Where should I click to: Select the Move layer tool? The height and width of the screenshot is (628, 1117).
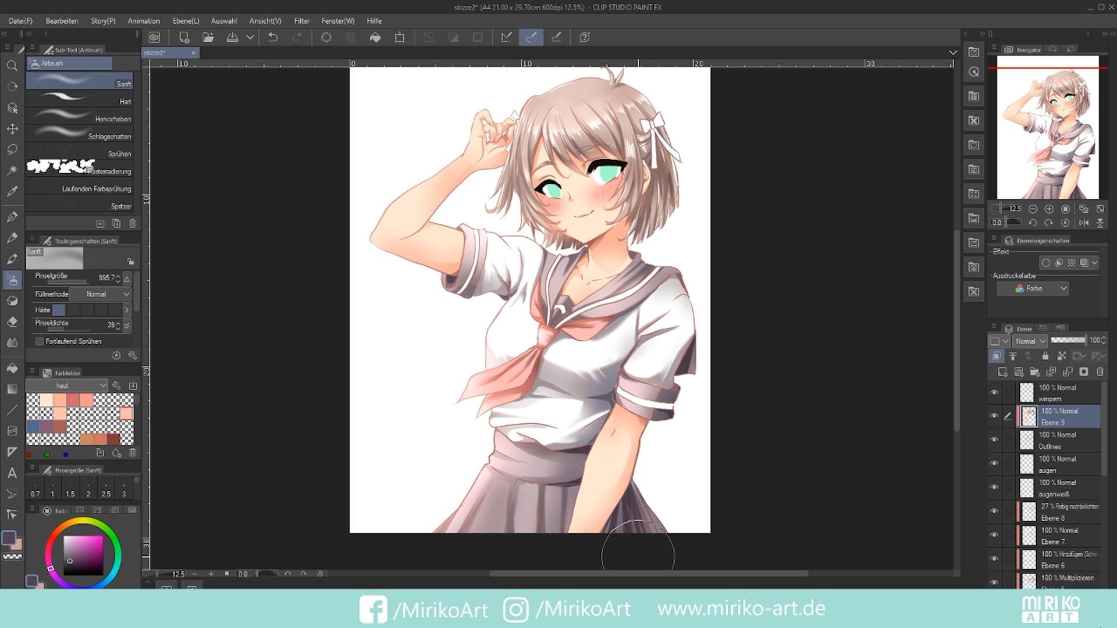point(12,129)
